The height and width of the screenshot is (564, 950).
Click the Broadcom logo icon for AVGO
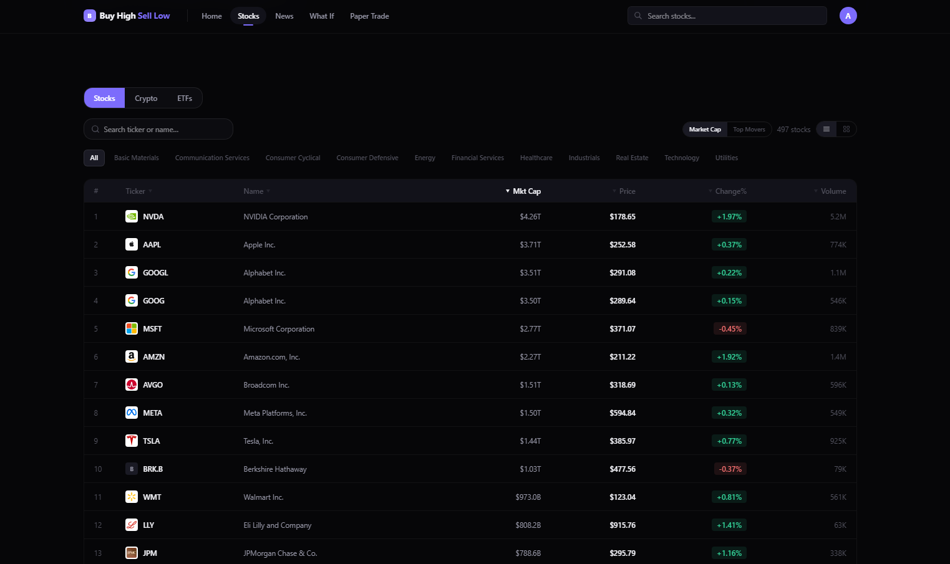[x=132, y=385]
